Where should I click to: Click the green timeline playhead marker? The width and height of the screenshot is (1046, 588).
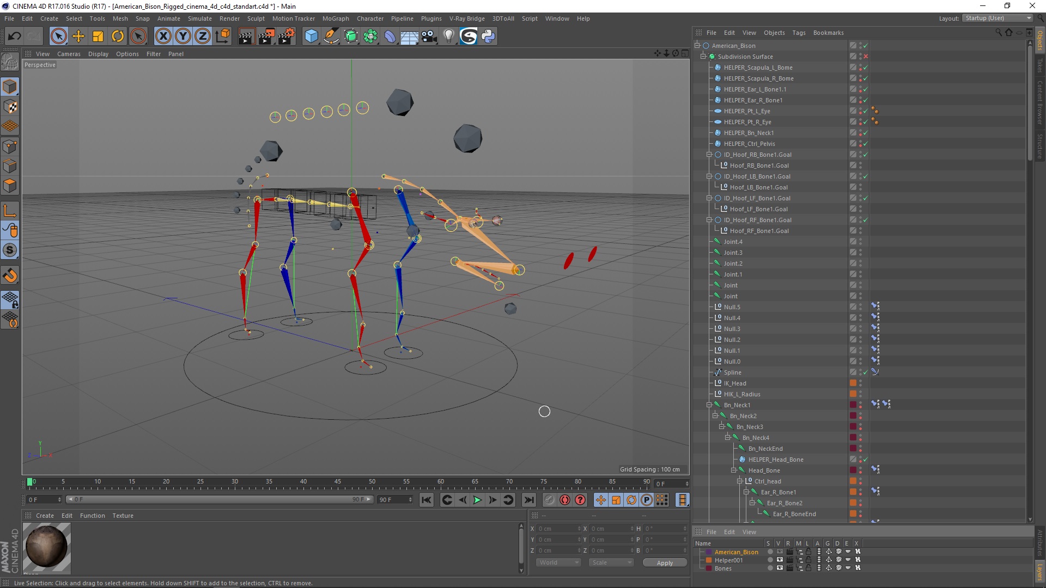click(30, 482)
